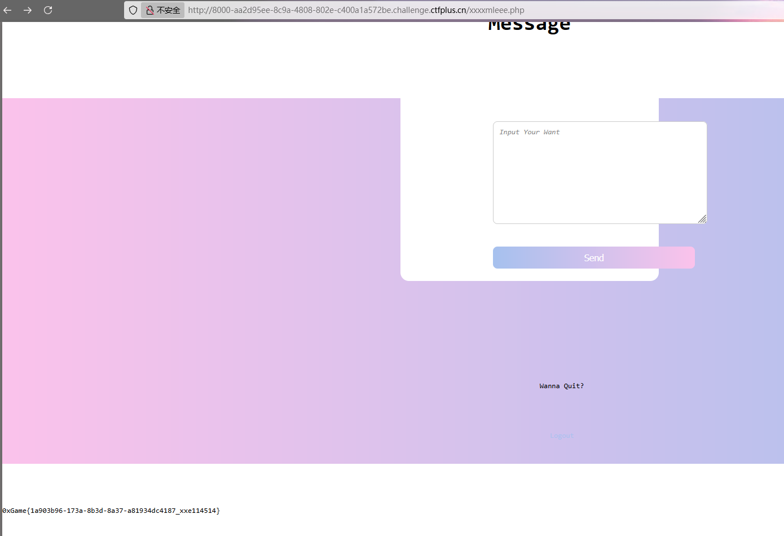The width and height of the screenshot is (784, 536).
Task: Click the Message heading at top
Action: [x=529, y=26]
